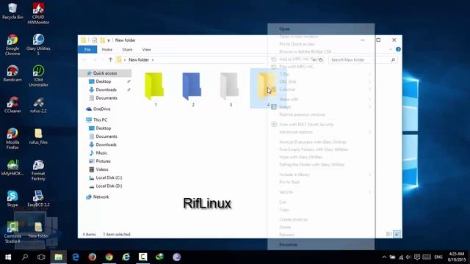
Task: Open Bandicam desktop shortcut
Action: (12, 73)
